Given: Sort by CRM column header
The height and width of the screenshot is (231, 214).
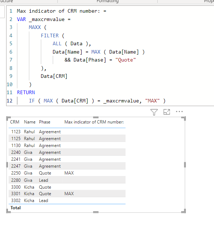Looking at the screenshot, I should click(14, 122).
